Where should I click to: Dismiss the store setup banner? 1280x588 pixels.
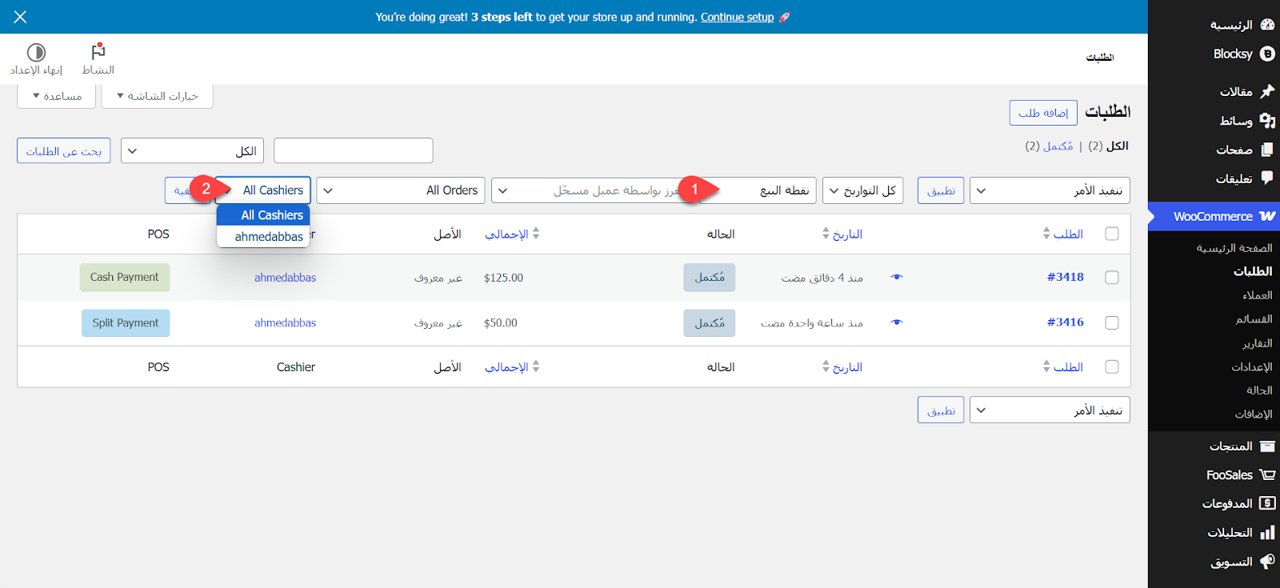(20, 17)
